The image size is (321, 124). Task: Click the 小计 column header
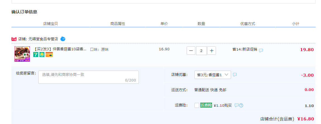tap(296, 24)
